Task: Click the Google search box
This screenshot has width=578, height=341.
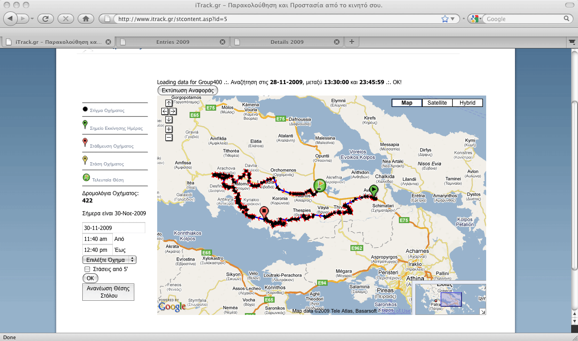Action: click(524, 19)
